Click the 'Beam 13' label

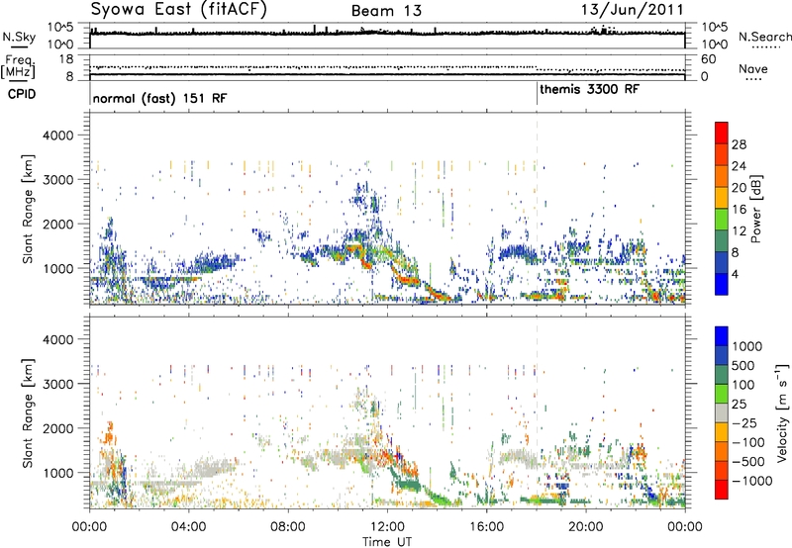point(386,11)
